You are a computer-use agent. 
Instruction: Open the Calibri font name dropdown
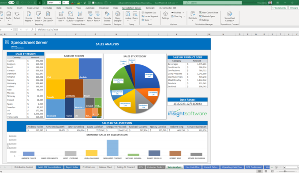click(x=60, y=3)
